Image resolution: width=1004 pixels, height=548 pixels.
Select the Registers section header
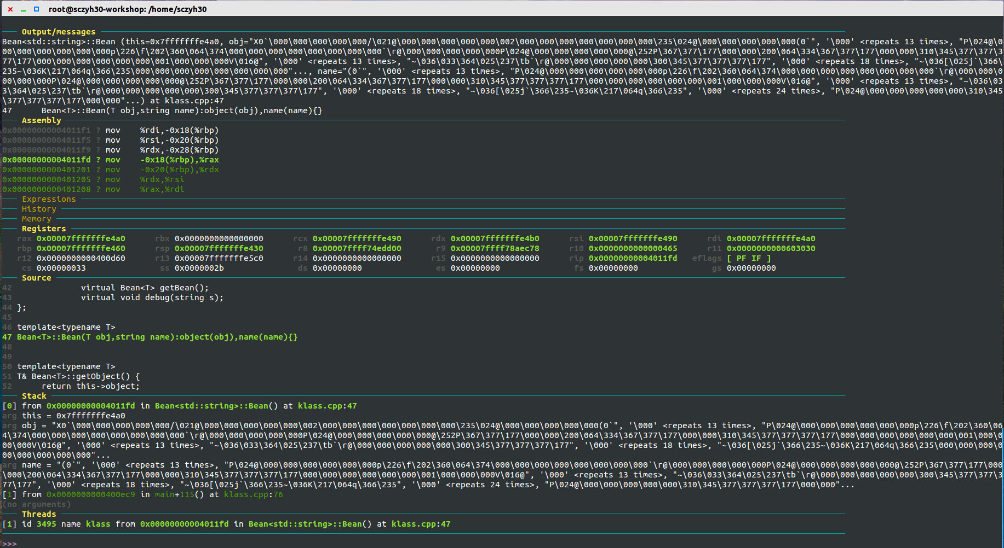[44, 229]
